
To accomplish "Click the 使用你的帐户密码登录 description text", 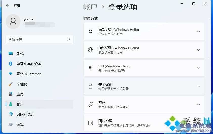I will click(x=113, y=107).
